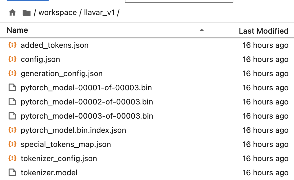This screenshot has height=180, width=294.
Task: Click the file icon for pytorch_model-00001-of-00003.bin
Action: pos(12,88)
